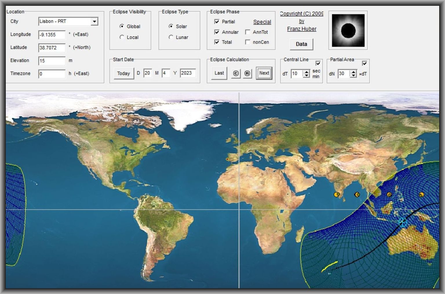Click the eclipse phase icon over the Philippines
445x294 pixels.
point(389,195)
